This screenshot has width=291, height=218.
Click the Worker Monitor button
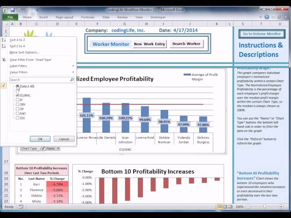point(111,44)
